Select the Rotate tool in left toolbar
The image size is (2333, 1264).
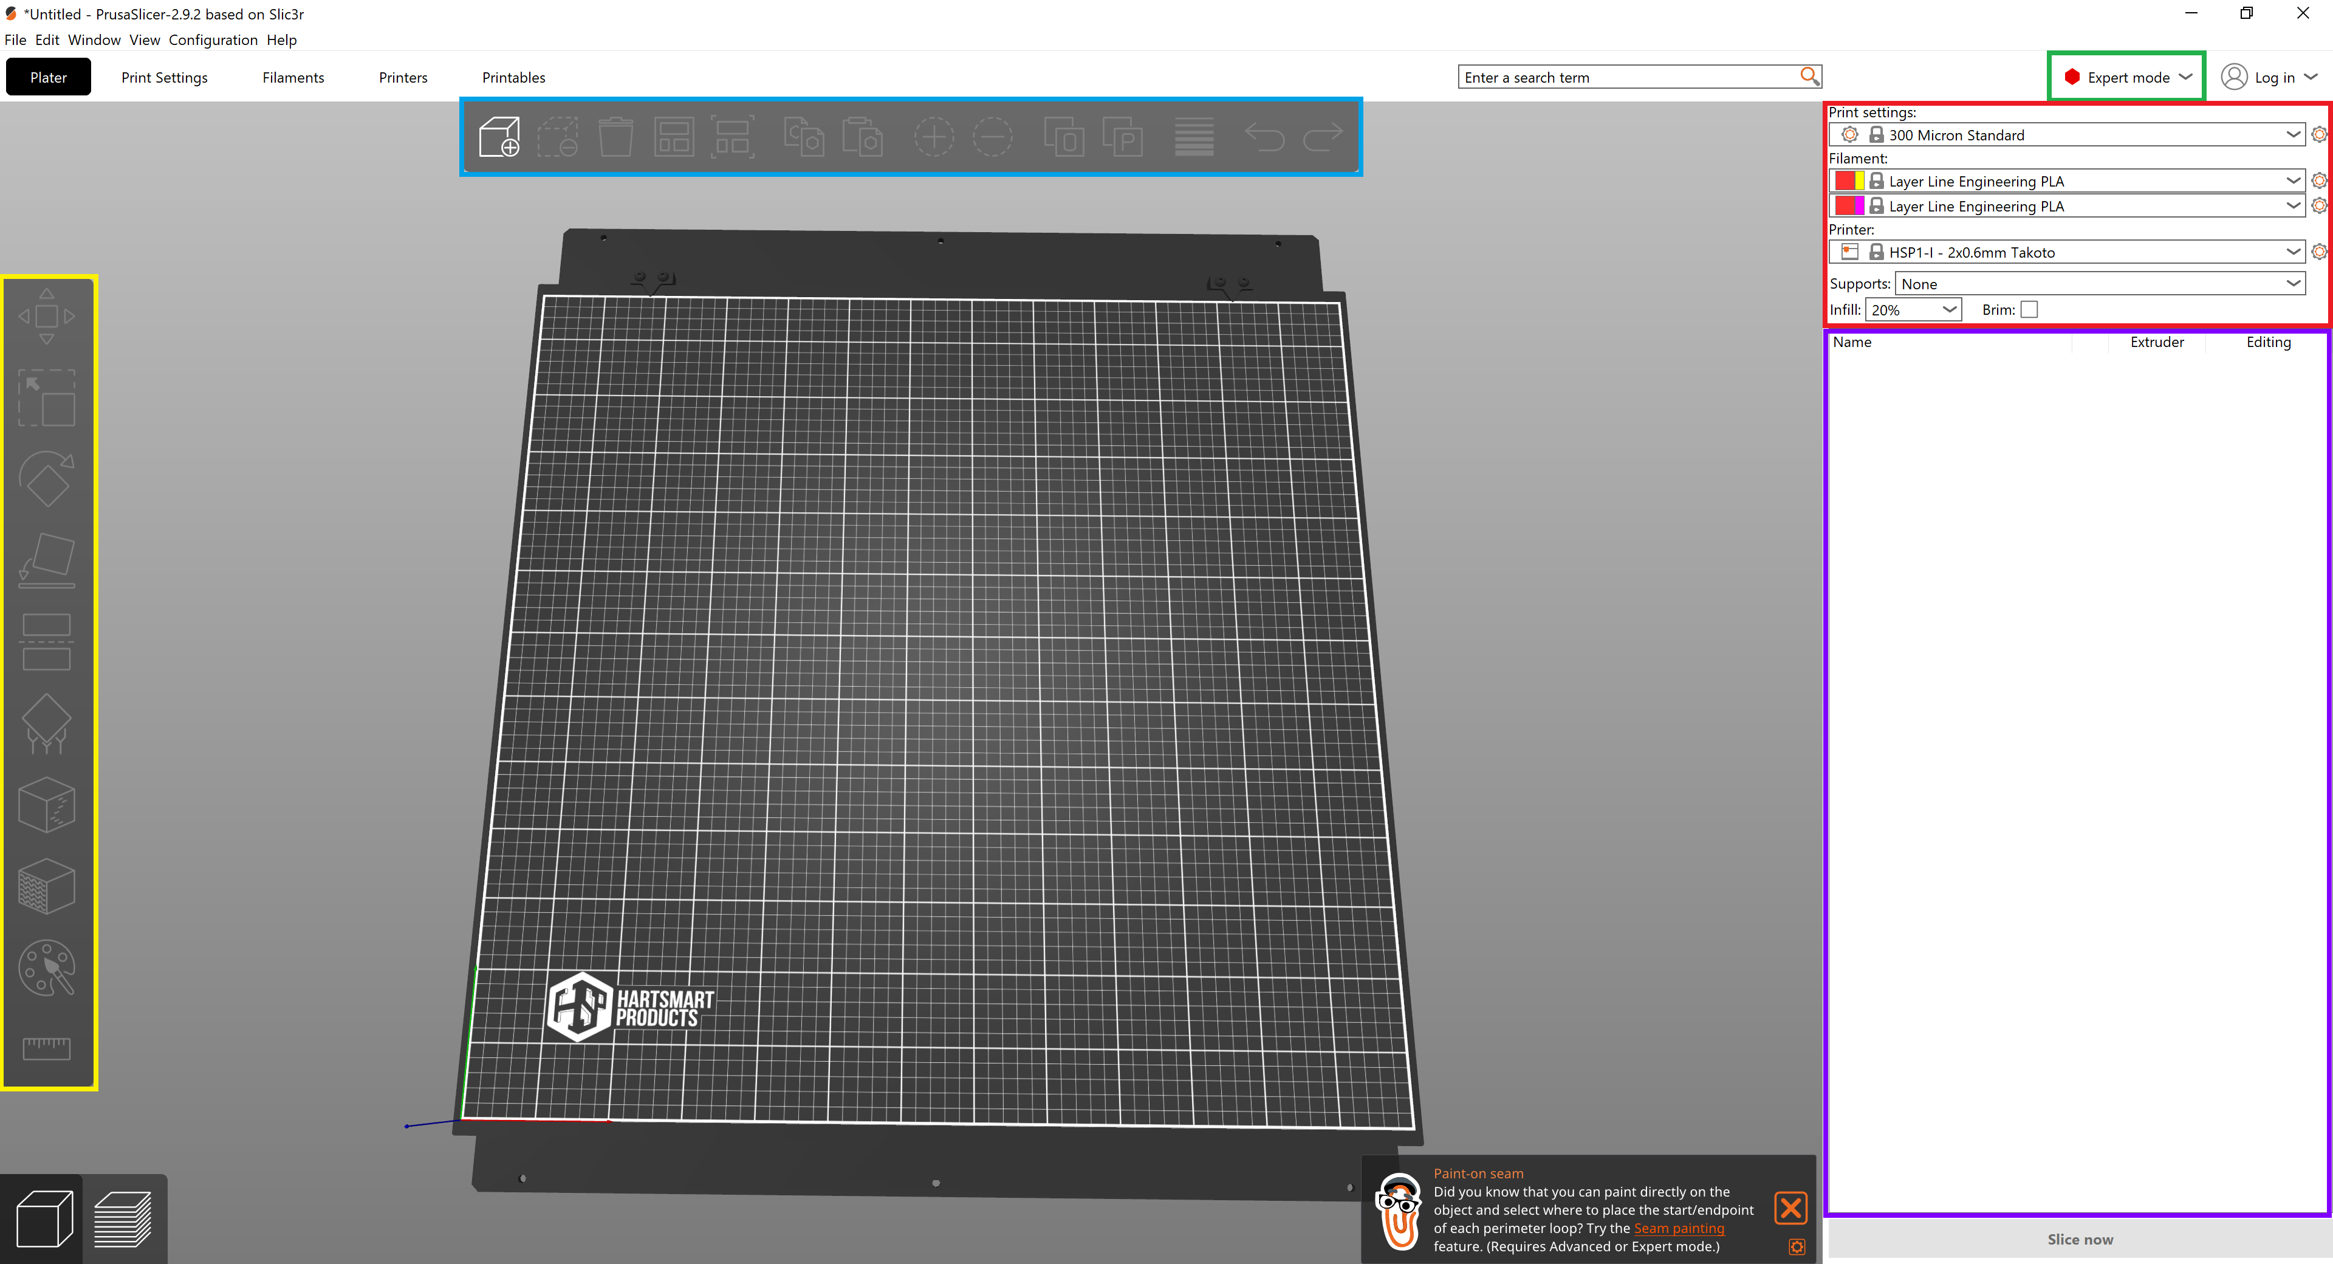click(x=47, y=479)
